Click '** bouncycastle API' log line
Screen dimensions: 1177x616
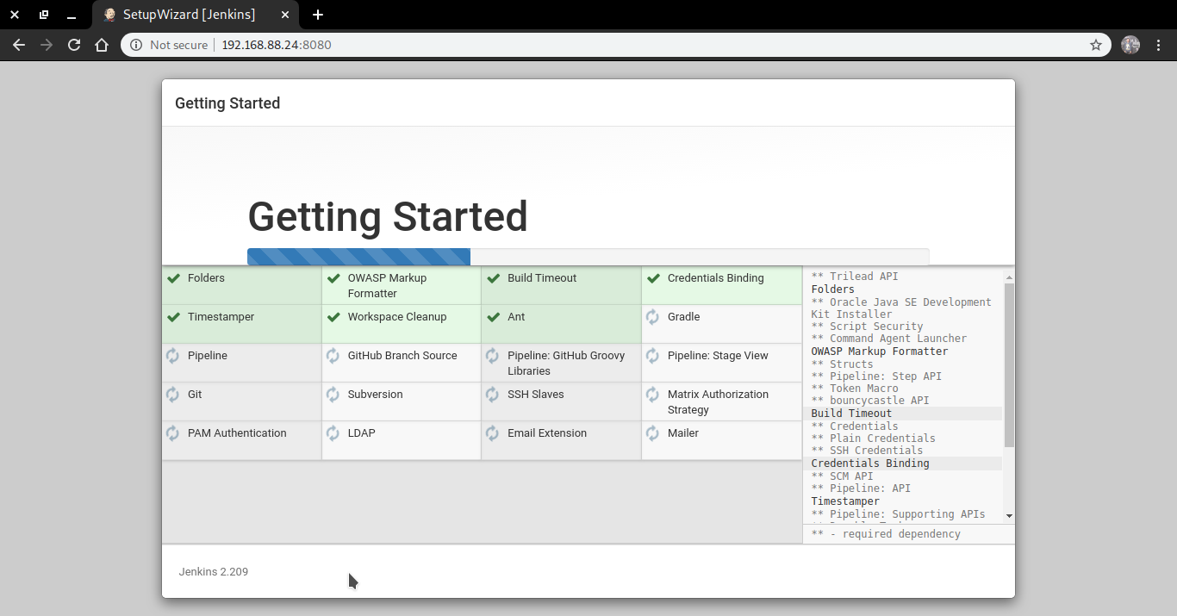[870, 401]
